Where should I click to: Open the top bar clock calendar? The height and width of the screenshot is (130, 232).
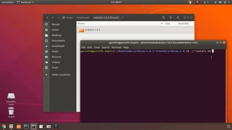click(x=116, y=2)
